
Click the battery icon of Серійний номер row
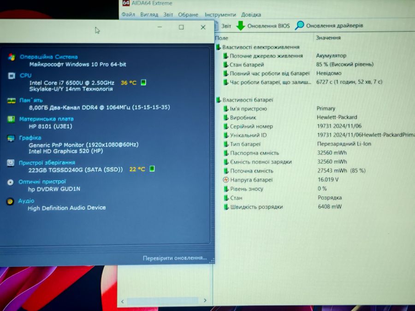(226, 126)
